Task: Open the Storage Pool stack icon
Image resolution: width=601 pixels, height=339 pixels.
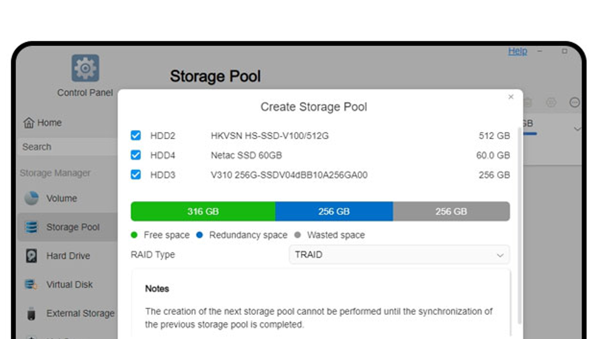Action: pyautogui.click(x=32, y=227)
